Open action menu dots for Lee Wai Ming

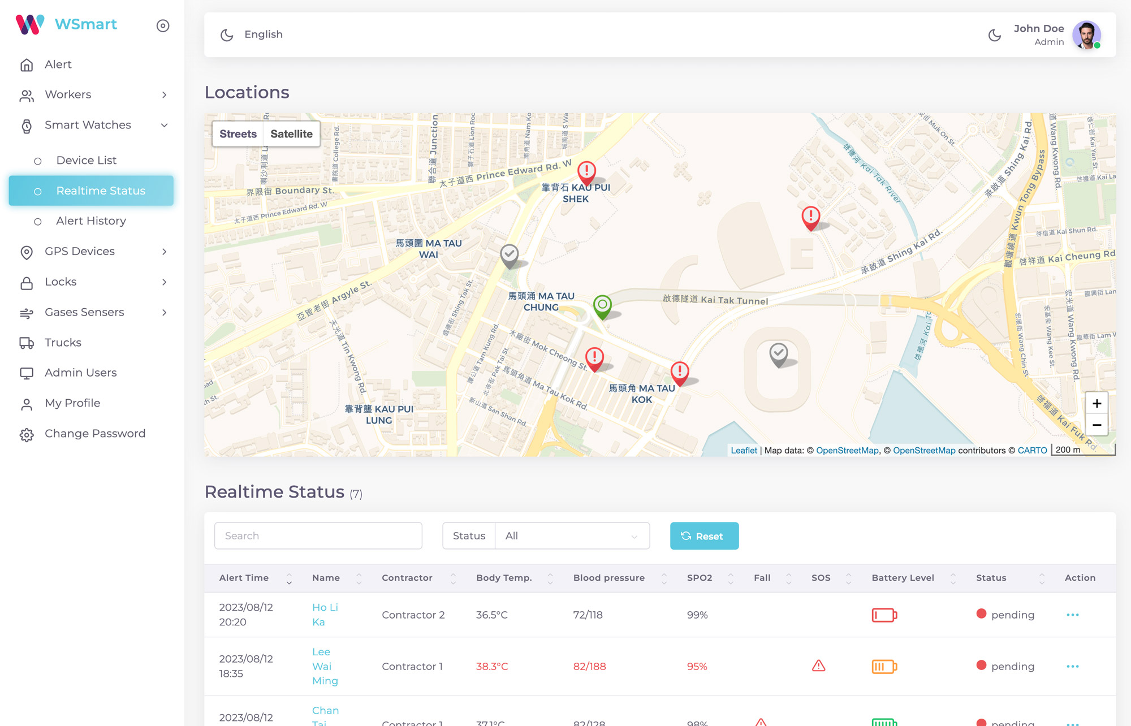pyautogui.click(x=1073, y=666)
